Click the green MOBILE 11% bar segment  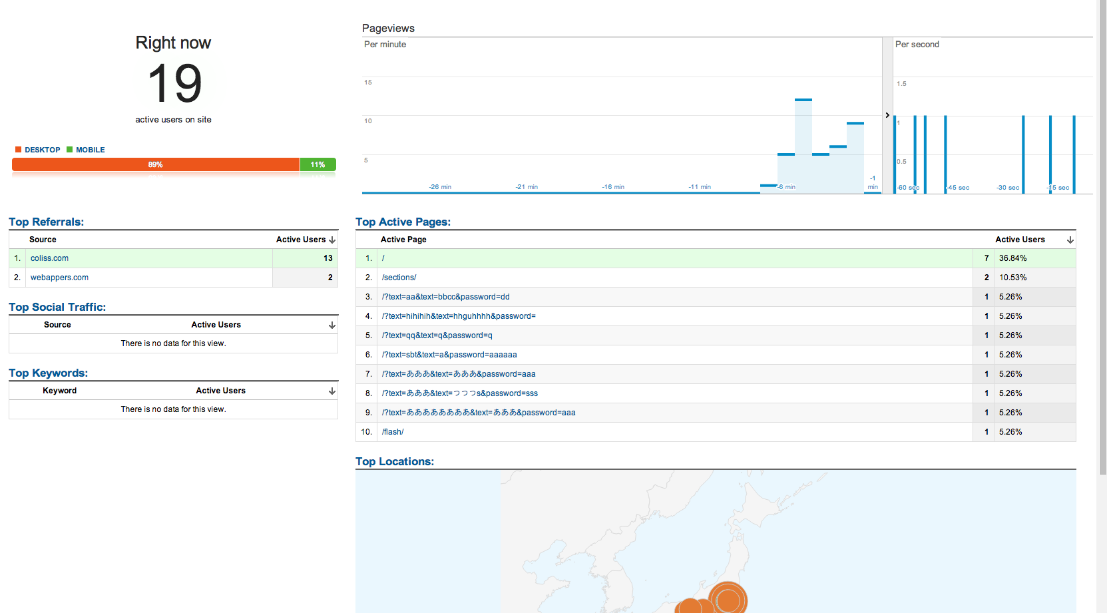point(318,164)
